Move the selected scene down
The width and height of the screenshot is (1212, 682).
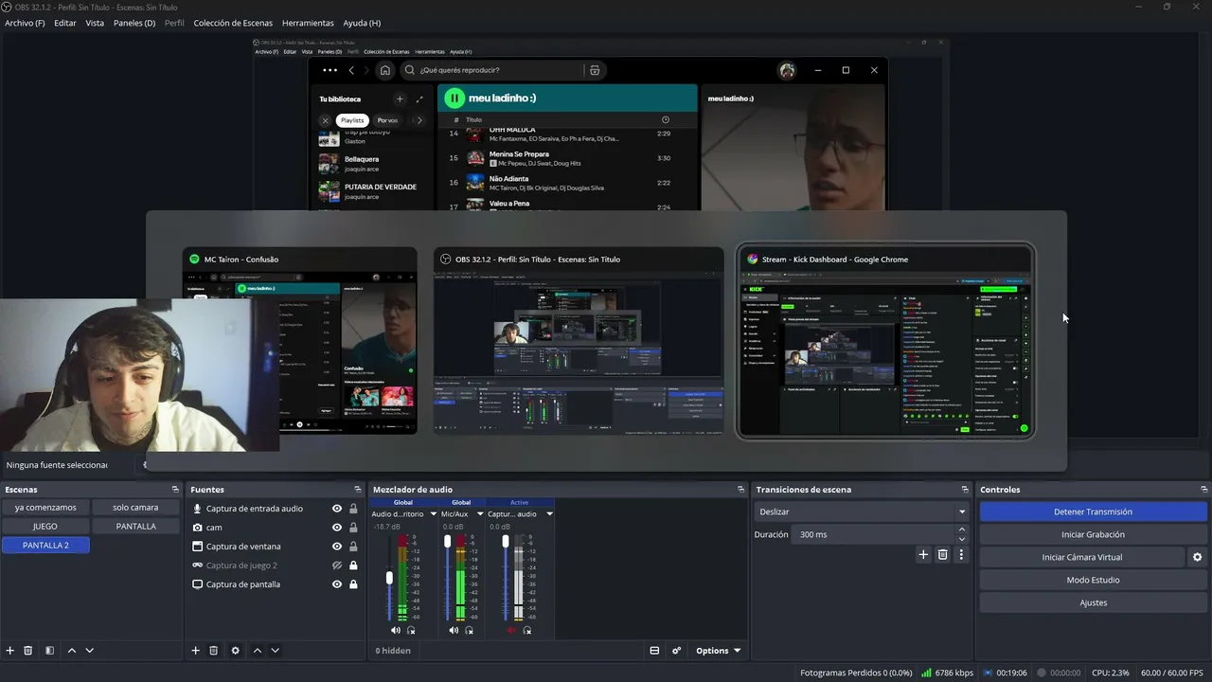click(90, 651)
